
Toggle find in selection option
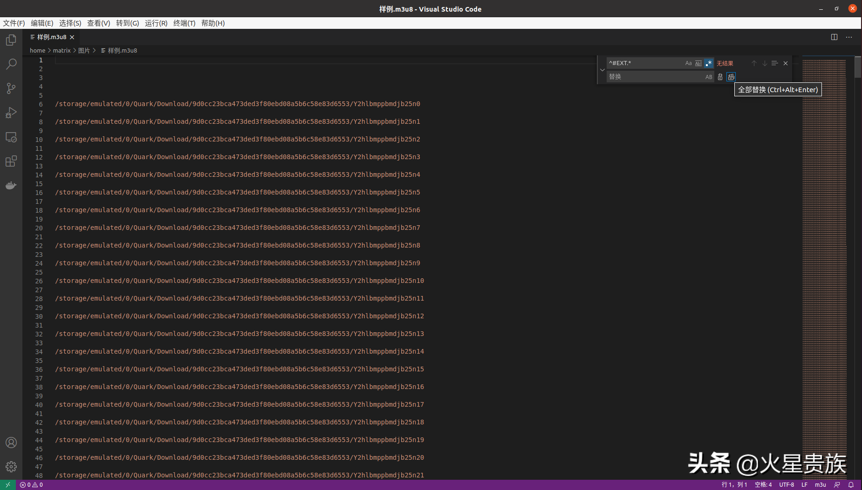(775, 63)
